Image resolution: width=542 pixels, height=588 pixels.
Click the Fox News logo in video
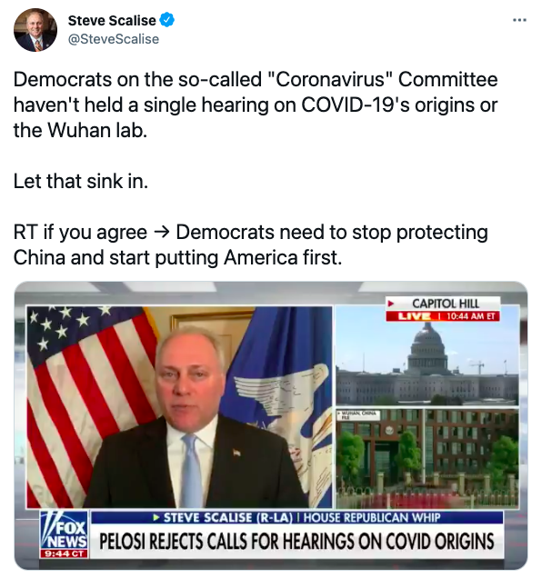pyautogui.click(x=64, y=533)
